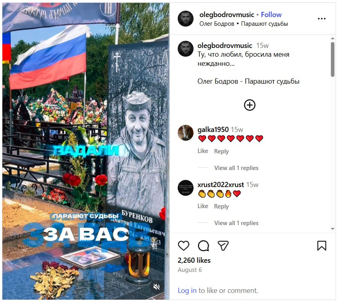The width and height of the screenshot is (338, 302).
Task: Click the heart like icon
Action: click(x=183, y=246)
